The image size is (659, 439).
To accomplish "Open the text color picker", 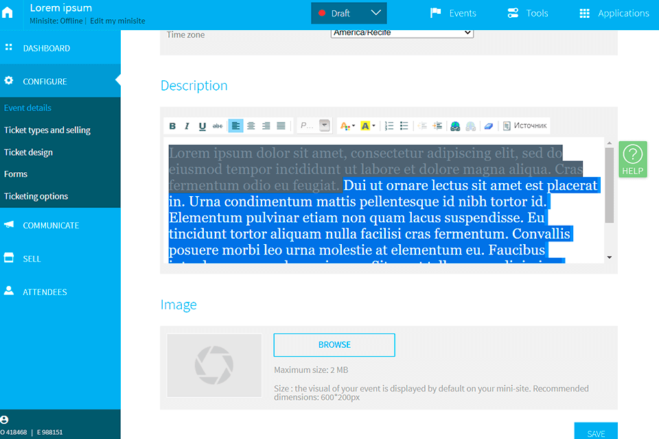I will tap(347, 126).
